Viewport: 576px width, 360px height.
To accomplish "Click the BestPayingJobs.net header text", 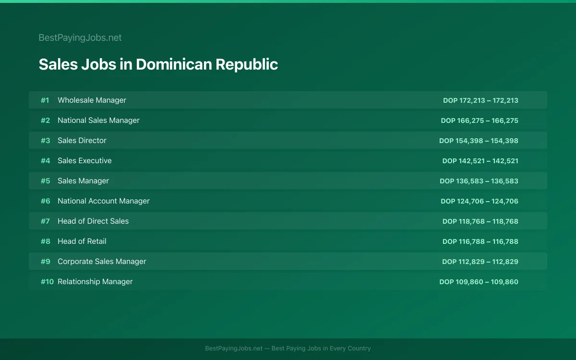I will pyautogui.click(x=80, y=37).
